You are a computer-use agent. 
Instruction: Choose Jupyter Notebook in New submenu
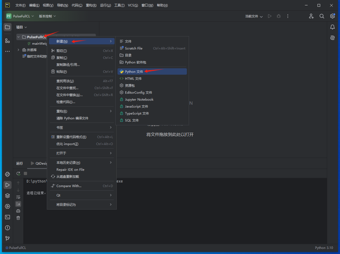pos(152,100)
